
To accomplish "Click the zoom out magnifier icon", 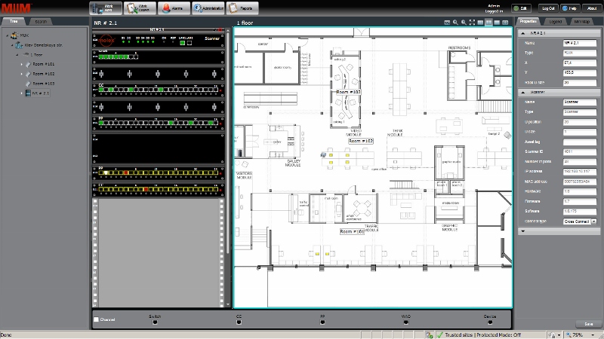I will coord(464,23).
